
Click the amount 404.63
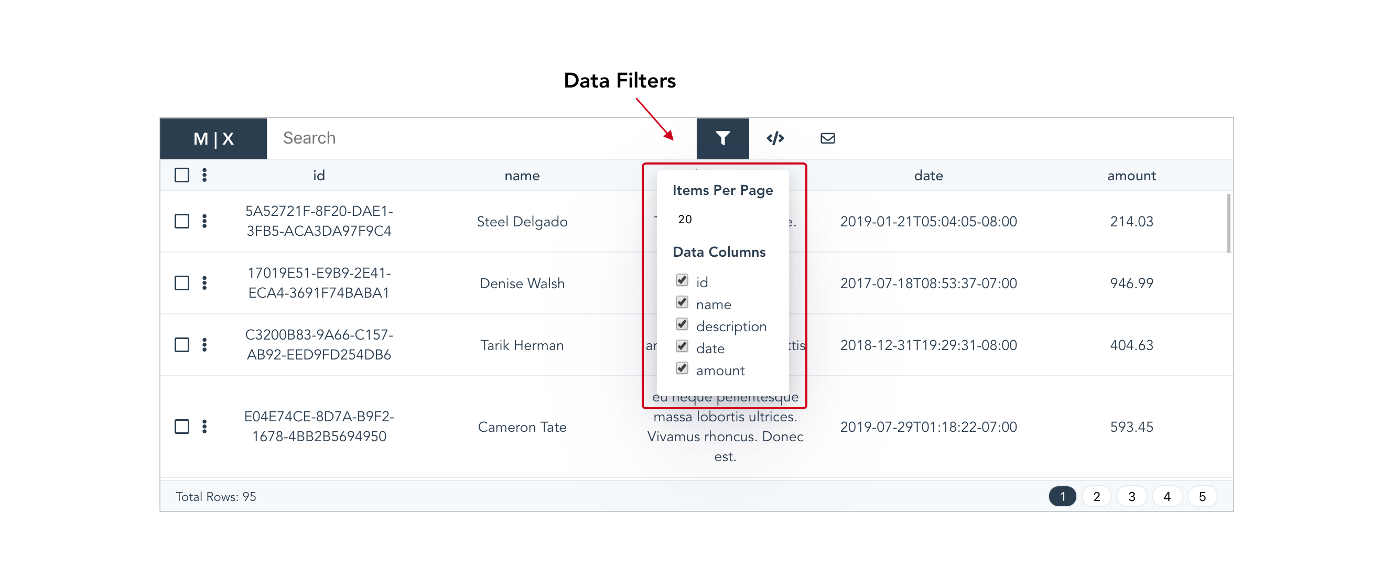[x=1131, y=345]
